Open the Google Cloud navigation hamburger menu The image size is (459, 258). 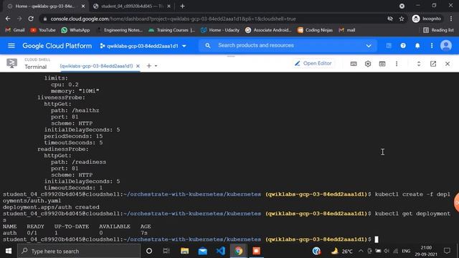(x=11, y=46)
